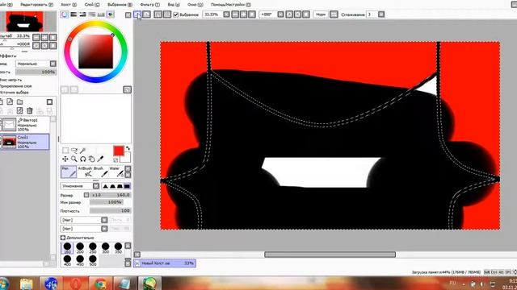Open the Слой menu
The height and width of the screenshot is (290, 517).
pos(92,5)
